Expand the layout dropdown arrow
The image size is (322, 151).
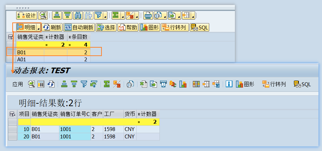193,15
